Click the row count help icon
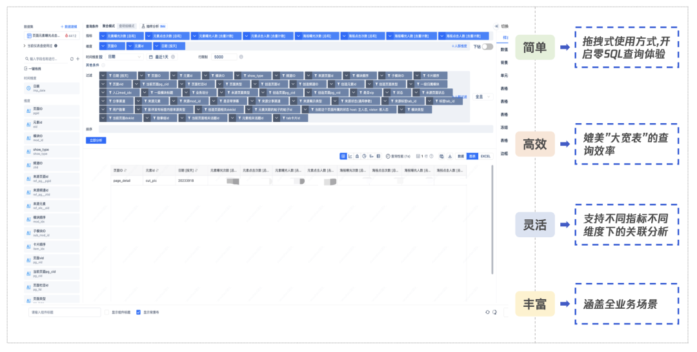This screenshot has width=697, height=352. pyautogui.click(x=431, y=156)
